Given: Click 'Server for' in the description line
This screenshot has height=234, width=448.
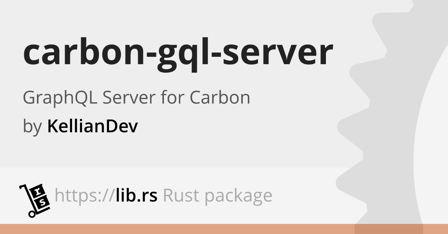Looking at the screenshot, I should click(143, 98).
